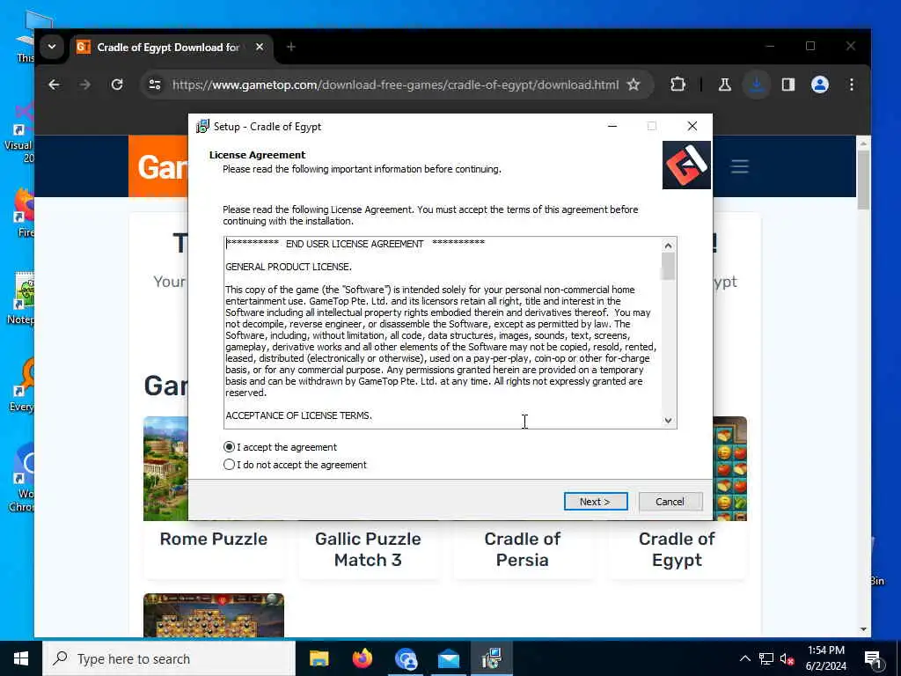Show Chrome downloads
This screenshot has width=901, height=676.
[756, 85]
